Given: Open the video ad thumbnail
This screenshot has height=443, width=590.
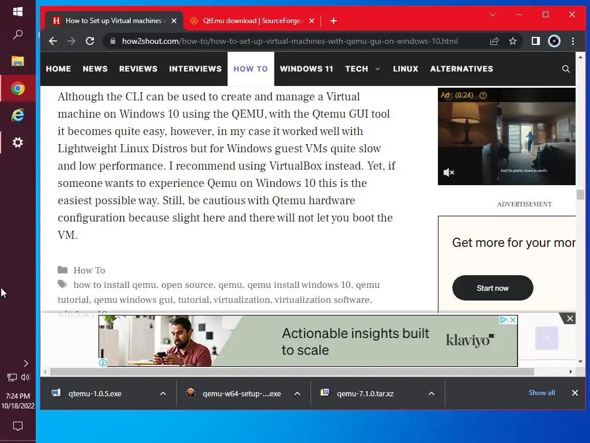Looking at the screenshot, I should tap(506, 136).
